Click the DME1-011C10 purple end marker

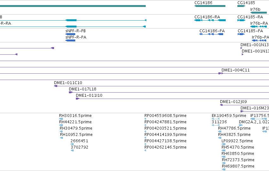point(56,86)
